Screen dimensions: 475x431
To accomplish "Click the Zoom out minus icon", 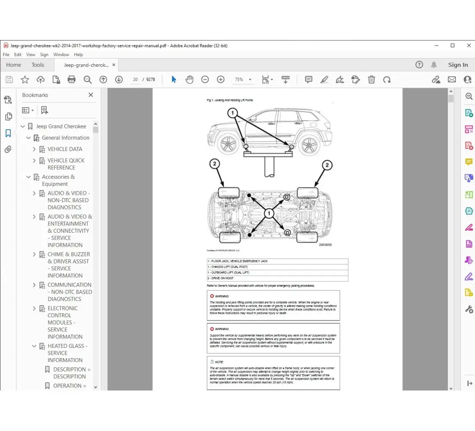I will pyautogui.click(x=205, y=79).
